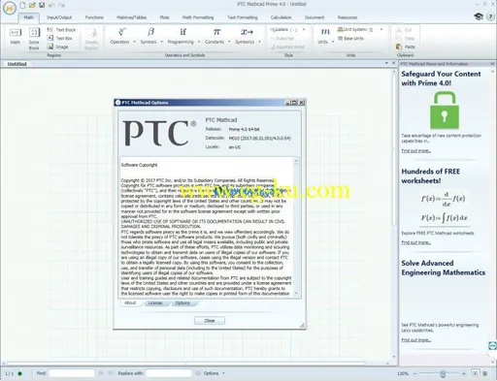
Task: Click into the Replace with input field
Action: point(169,373)
